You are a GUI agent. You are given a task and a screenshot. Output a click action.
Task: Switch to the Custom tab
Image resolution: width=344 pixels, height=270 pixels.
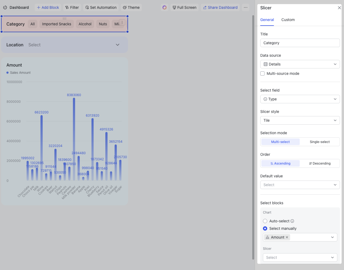coord(288,20)
